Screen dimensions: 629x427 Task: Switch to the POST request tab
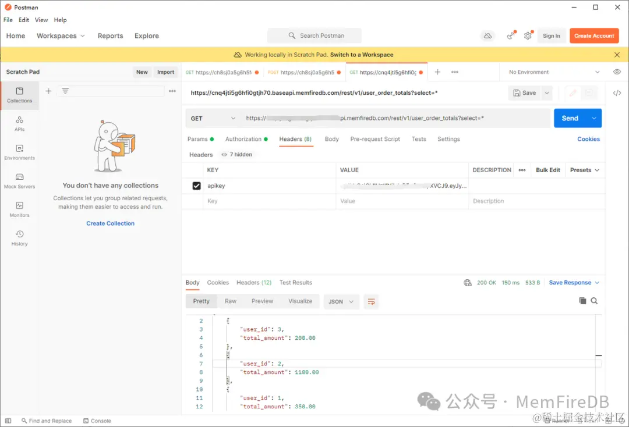(304, 73)
